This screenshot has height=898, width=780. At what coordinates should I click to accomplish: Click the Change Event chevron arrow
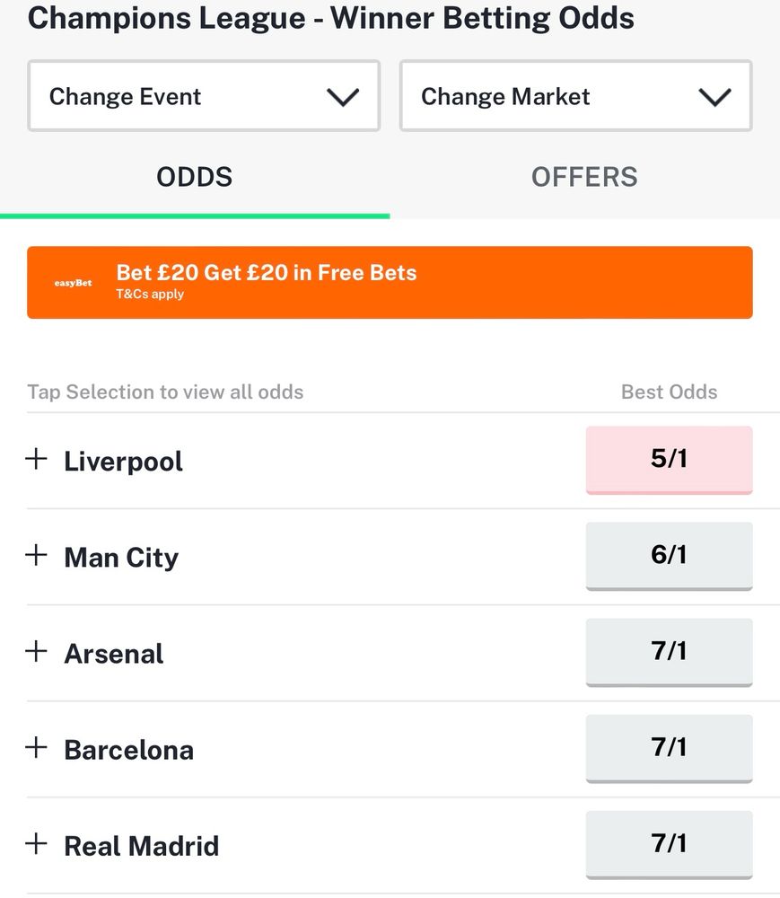click(x=343, y=97)
